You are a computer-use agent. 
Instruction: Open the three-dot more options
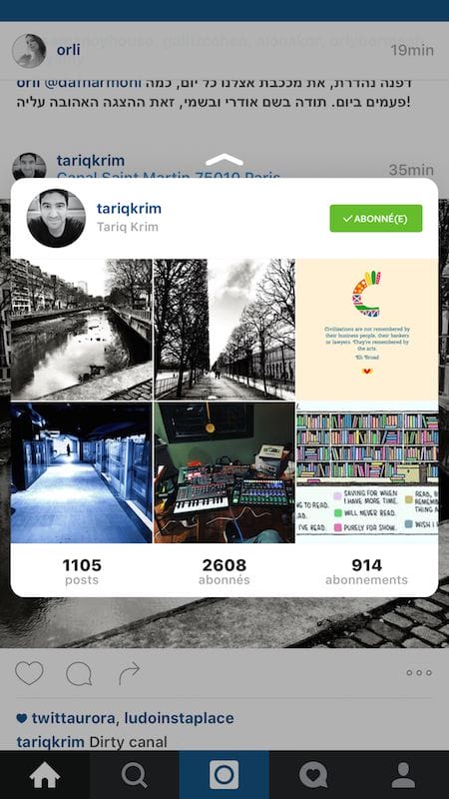click(419, 672)
